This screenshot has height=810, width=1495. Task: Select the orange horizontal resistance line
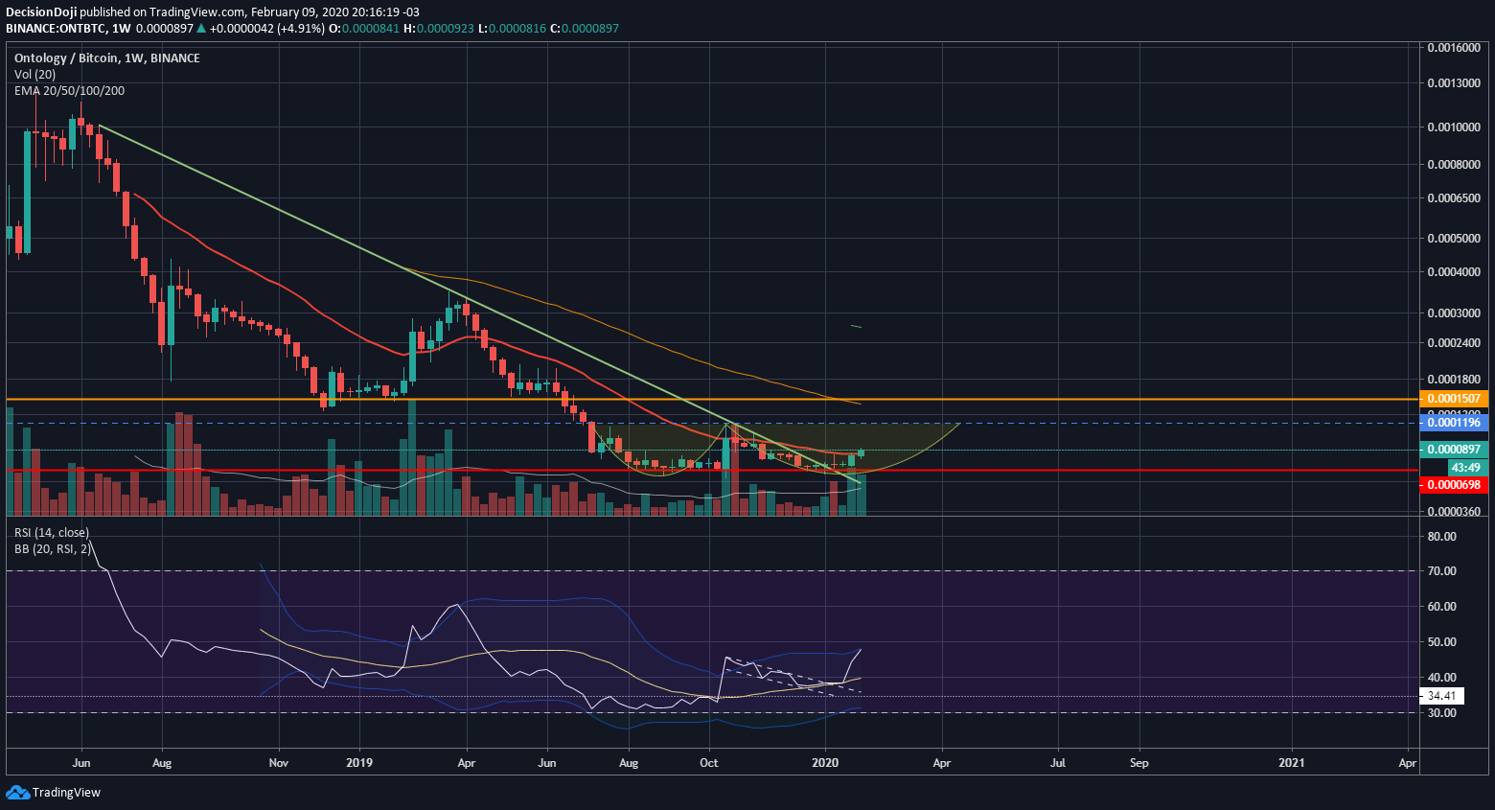pyautogui.click(x=712, y=399)
